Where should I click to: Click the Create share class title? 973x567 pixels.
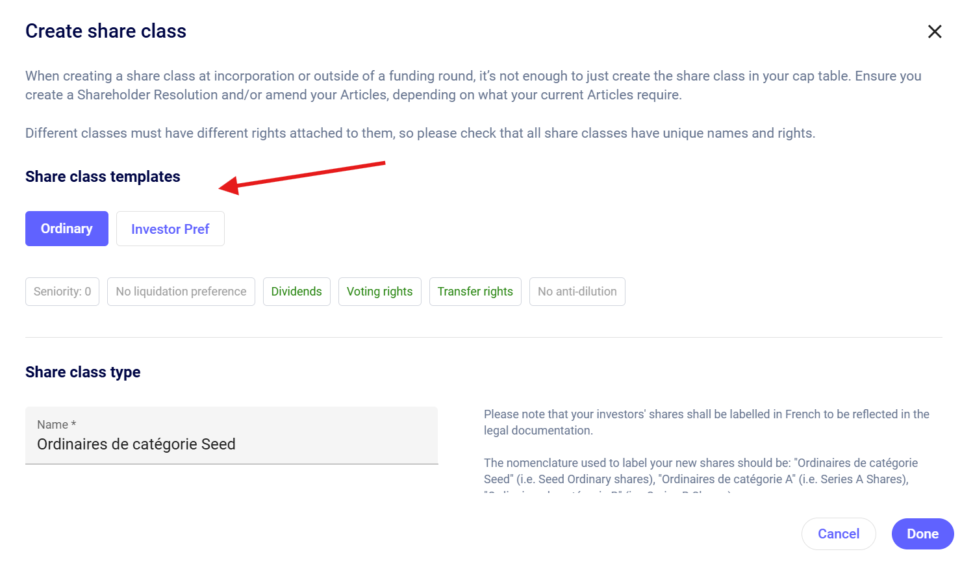[x=106, y=31]
